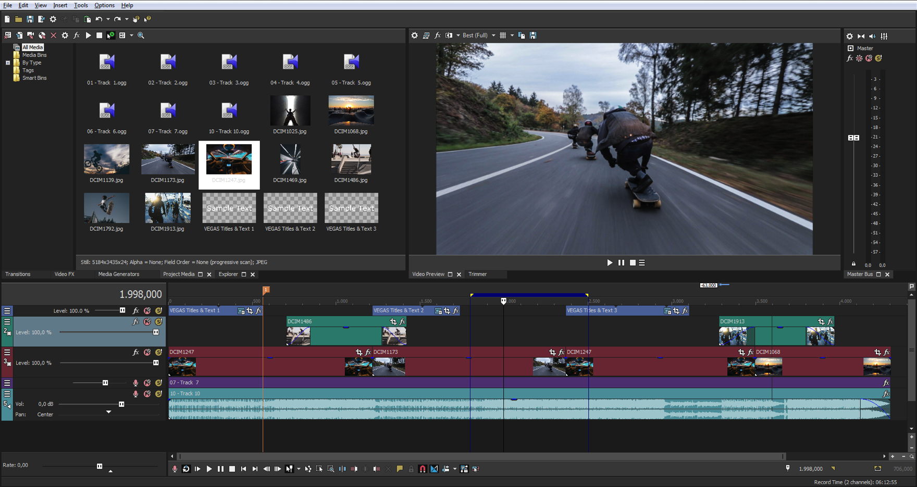Viewport: 917px width, 487px height.
Task: Toggle Loop Playback in the transport bar
Action: (x=186, y=469)
